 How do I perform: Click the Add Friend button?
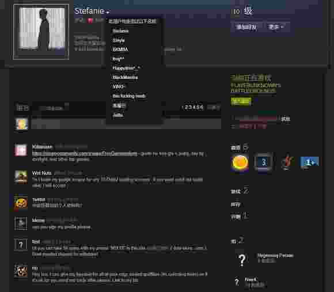point(246,27)
